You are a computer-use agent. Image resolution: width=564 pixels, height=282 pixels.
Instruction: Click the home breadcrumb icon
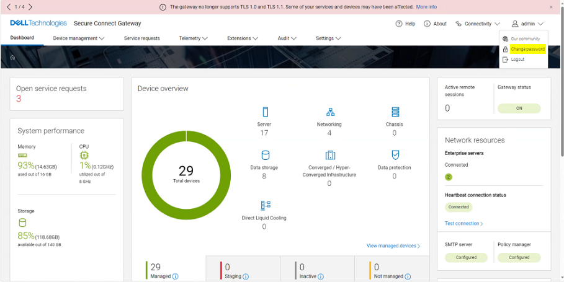coord(12,58)
